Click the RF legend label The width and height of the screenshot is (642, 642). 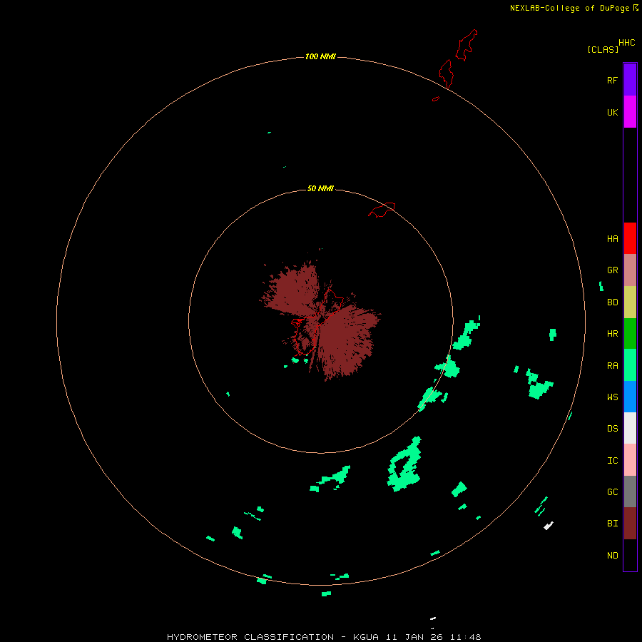pos(612,80)
